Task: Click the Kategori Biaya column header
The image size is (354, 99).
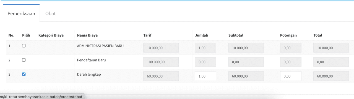Action: (51, 35)
